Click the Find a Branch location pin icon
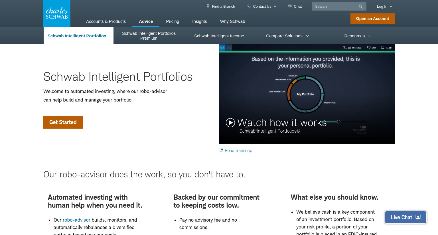The width and height of the screenshot is (438, 235). [208, 6]
